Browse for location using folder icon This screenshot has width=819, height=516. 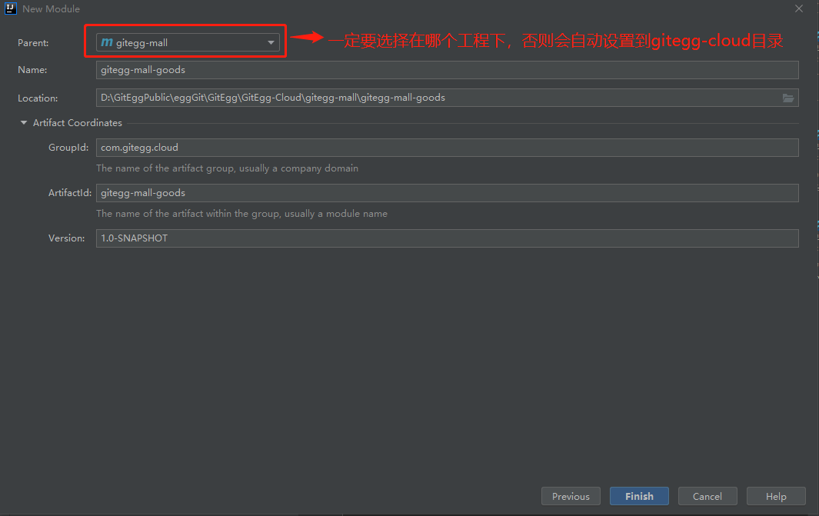point(788,98)
